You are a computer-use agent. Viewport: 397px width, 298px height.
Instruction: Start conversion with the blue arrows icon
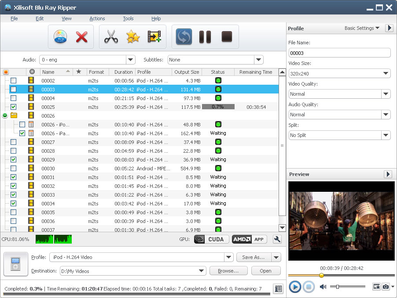[184, 37]
